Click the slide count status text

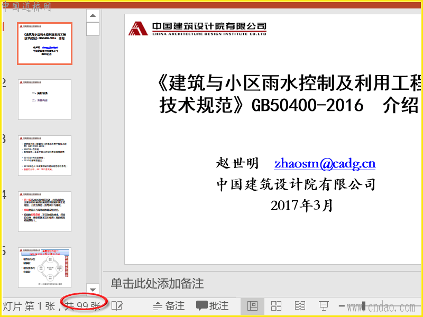point(51,306)
